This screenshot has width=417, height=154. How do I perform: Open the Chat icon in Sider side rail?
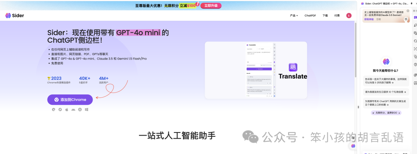pos(415,17)
